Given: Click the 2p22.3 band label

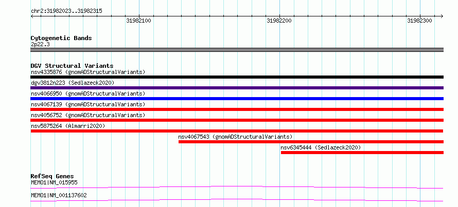Looking at the screenshot, I should tap(40, 45).
